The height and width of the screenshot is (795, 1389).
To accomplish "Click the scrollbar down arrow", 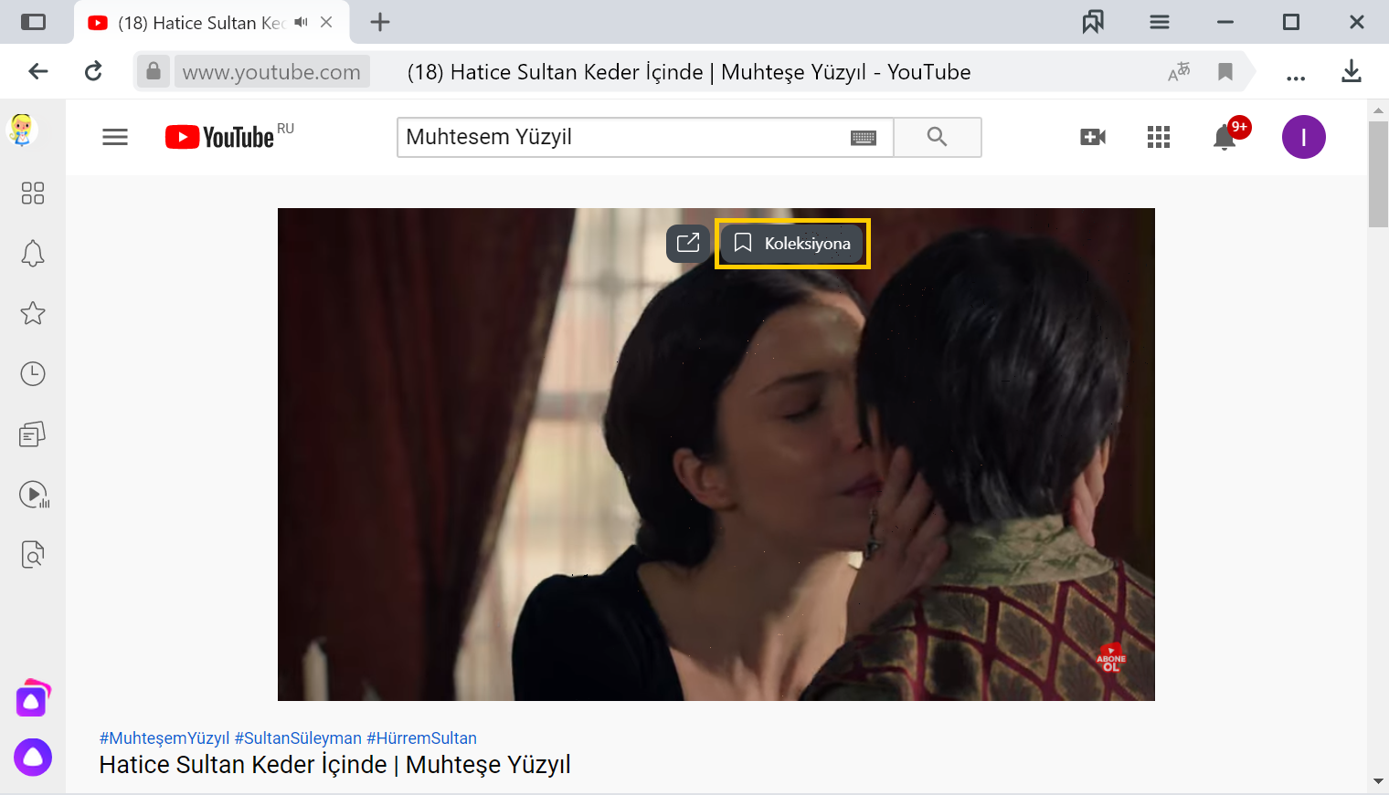I will point(1378,782).
